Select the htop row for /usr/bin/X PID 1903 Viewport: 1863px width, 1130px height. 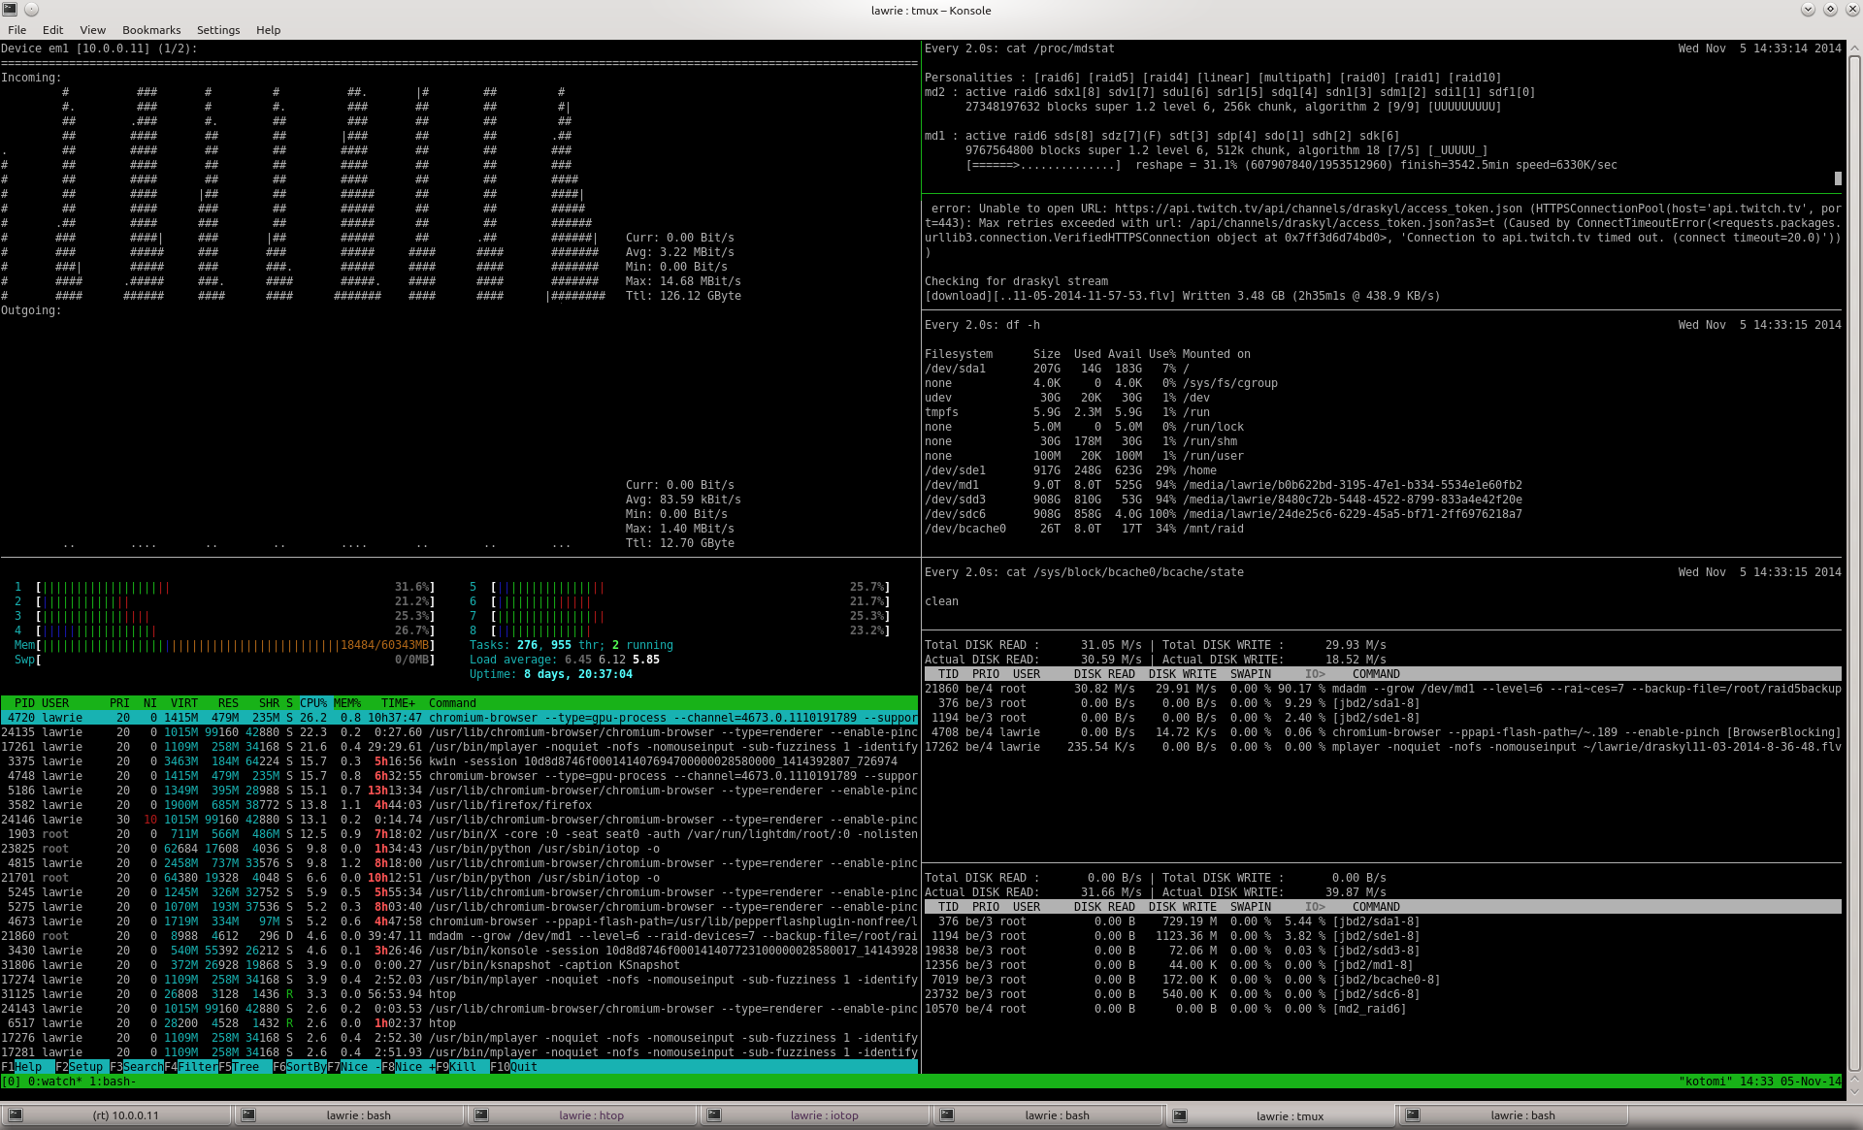(x=459, y=834)
